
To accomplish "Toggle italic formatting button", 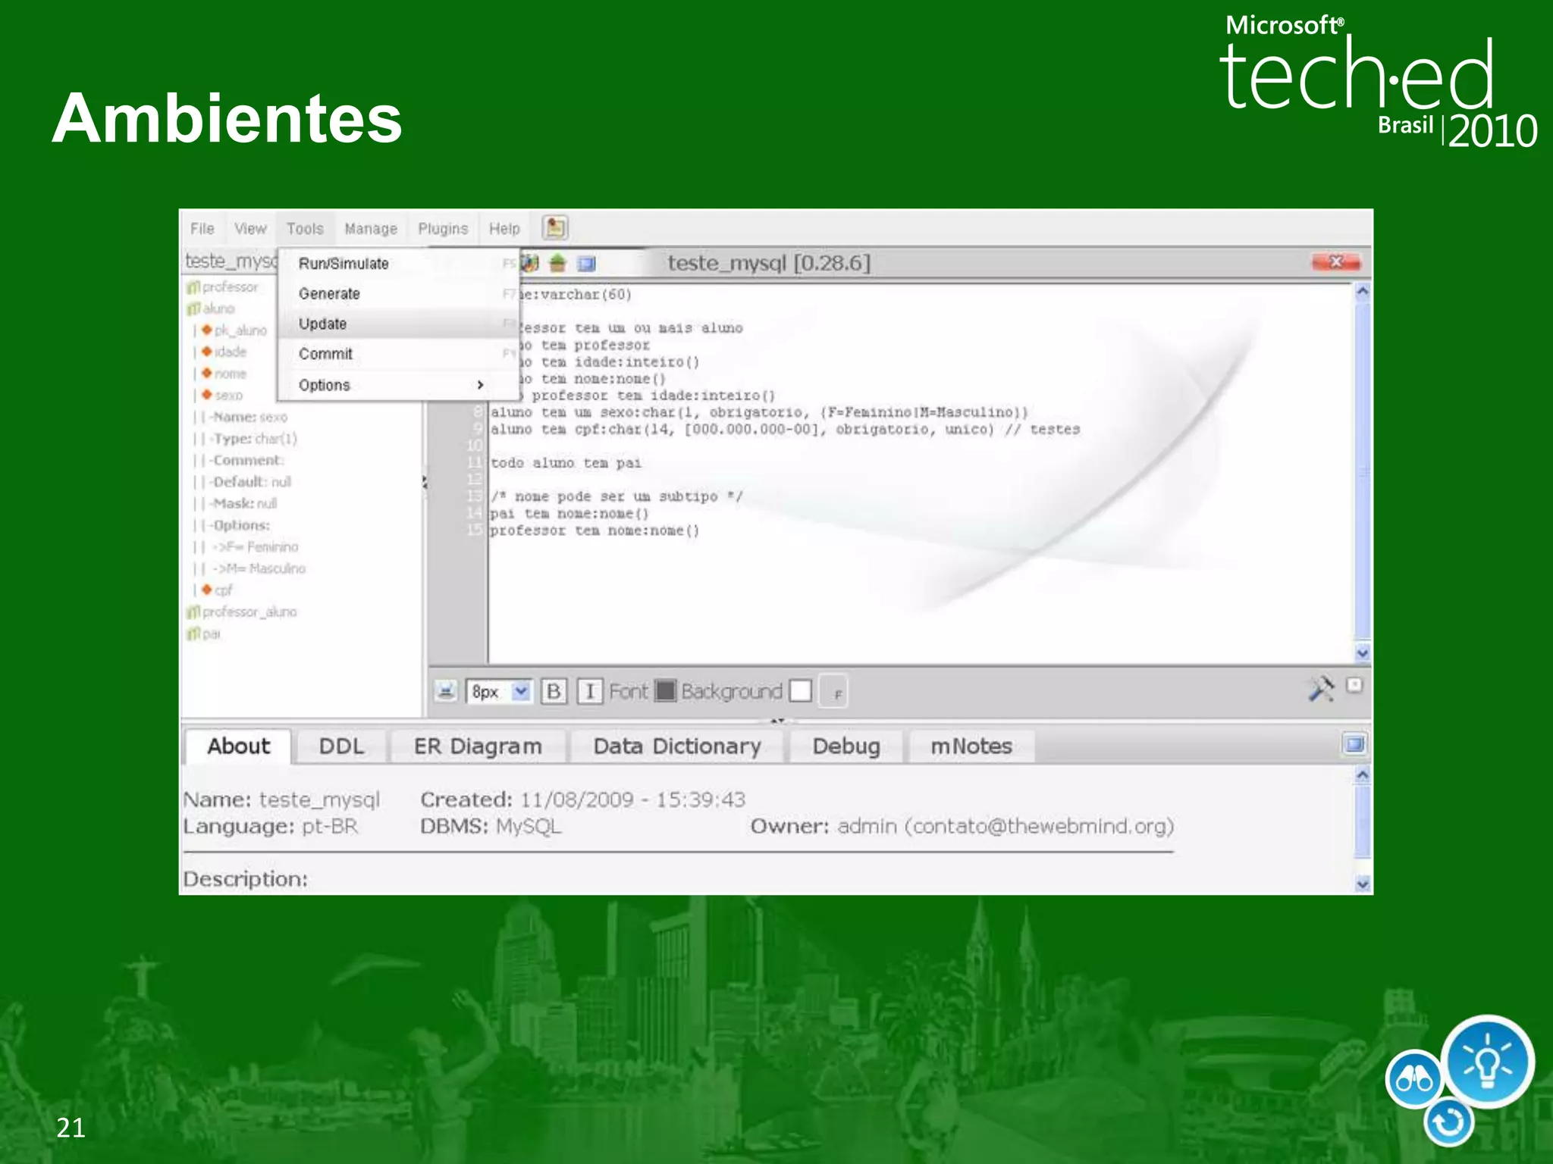I will (589, 691).
